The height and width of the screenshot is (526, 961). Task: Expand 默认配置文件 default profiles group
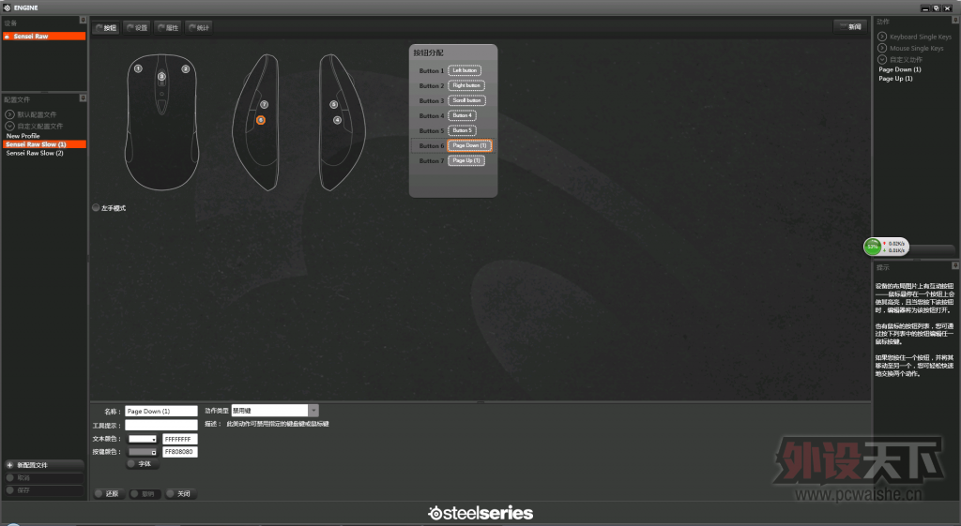point(9,114)
